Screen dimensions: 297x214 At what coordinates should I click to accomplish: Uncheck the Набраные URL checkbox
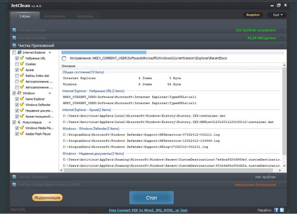(17, 58)
